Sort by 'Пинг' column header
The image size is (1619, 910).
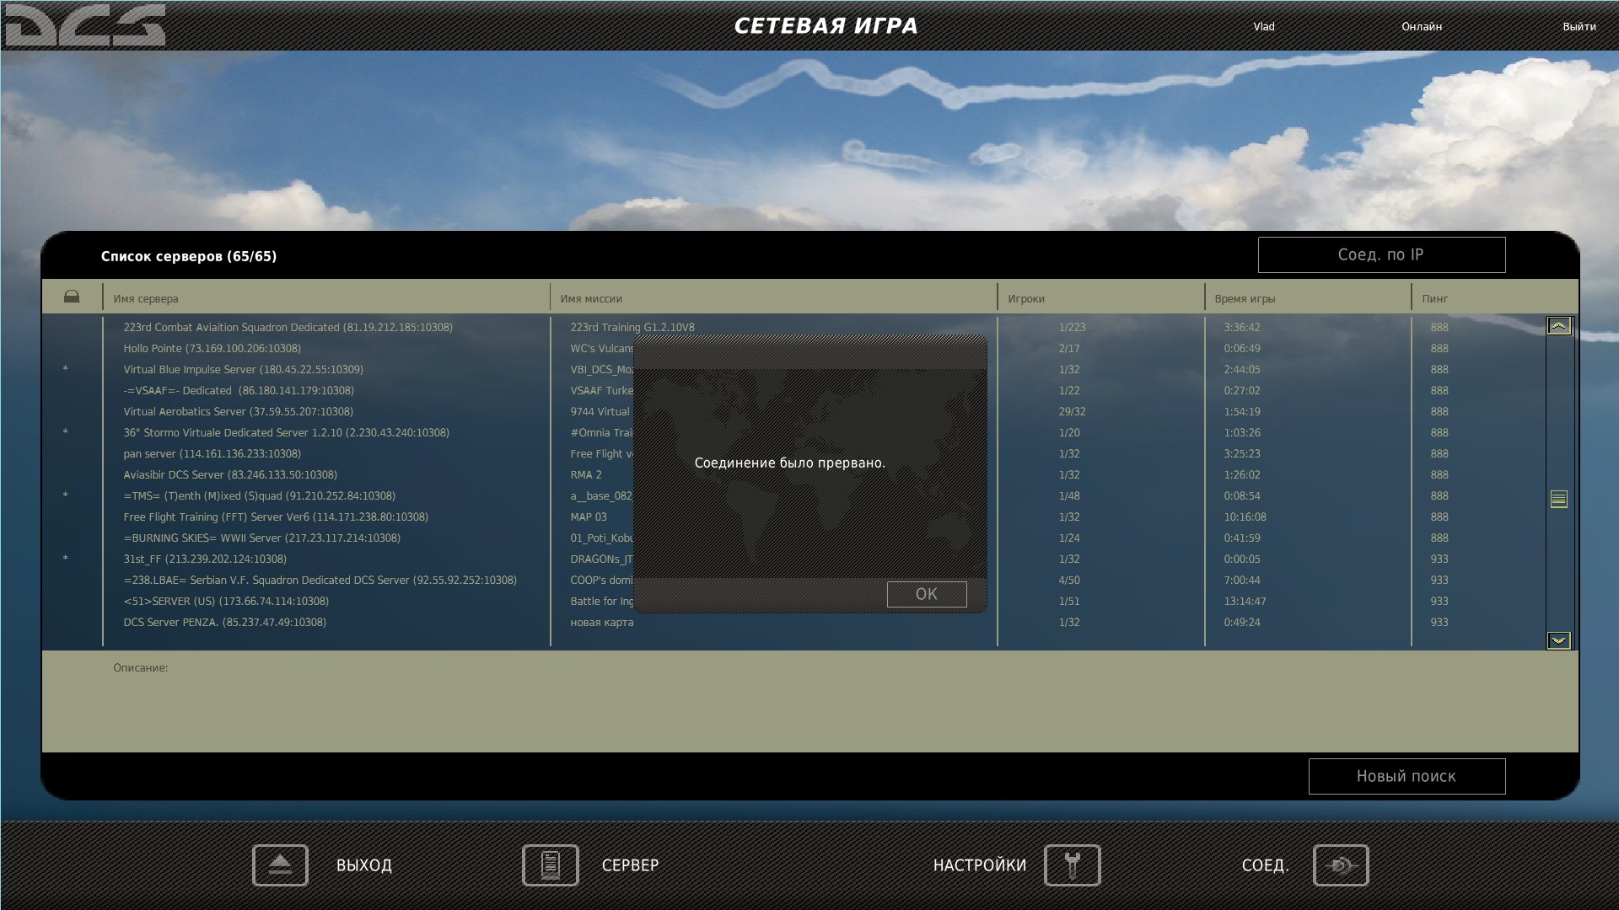coord(1434,299)
